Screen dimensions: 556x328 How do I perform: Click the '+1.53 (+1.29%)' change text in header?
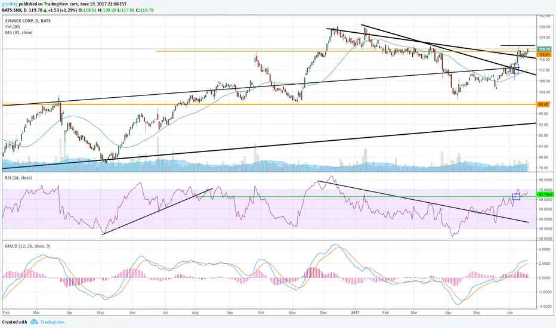[63, 10]
